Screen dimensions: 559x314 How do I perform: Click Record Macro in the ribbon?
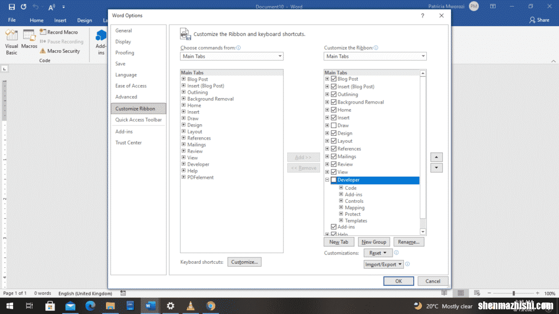59,32
